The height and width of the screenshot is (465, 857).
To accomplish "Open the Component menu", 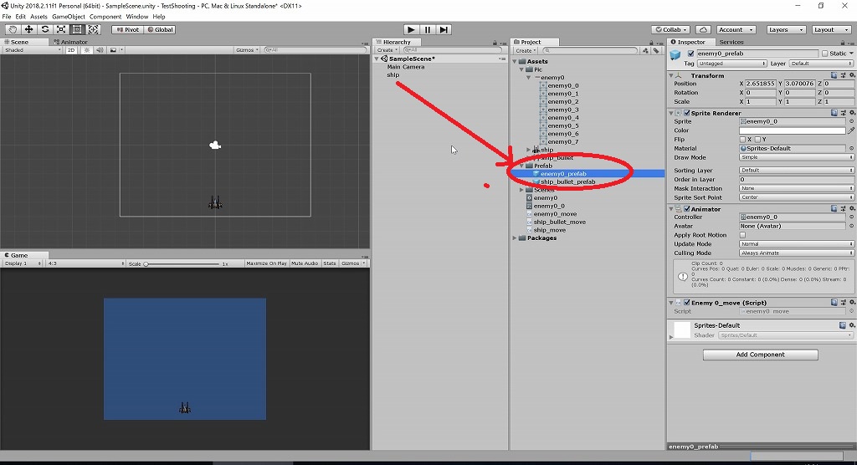I will [x=105, y=17].
